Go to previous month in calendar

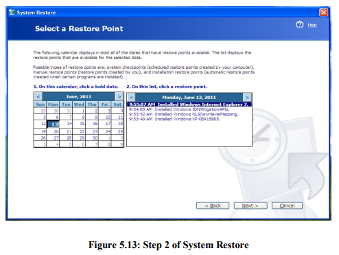click(38, 96)
